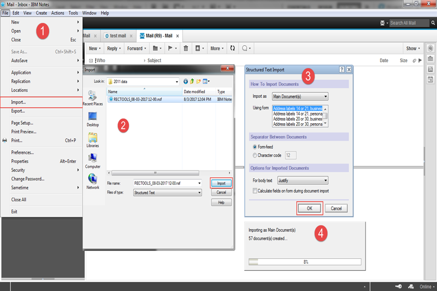Open the Import as dropdown

(x=300, y=96)
